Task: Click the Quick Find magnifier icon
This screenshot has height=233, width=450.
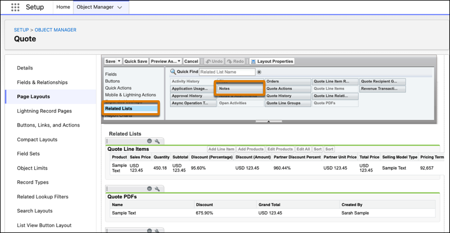Action: [x=173, y=72]
